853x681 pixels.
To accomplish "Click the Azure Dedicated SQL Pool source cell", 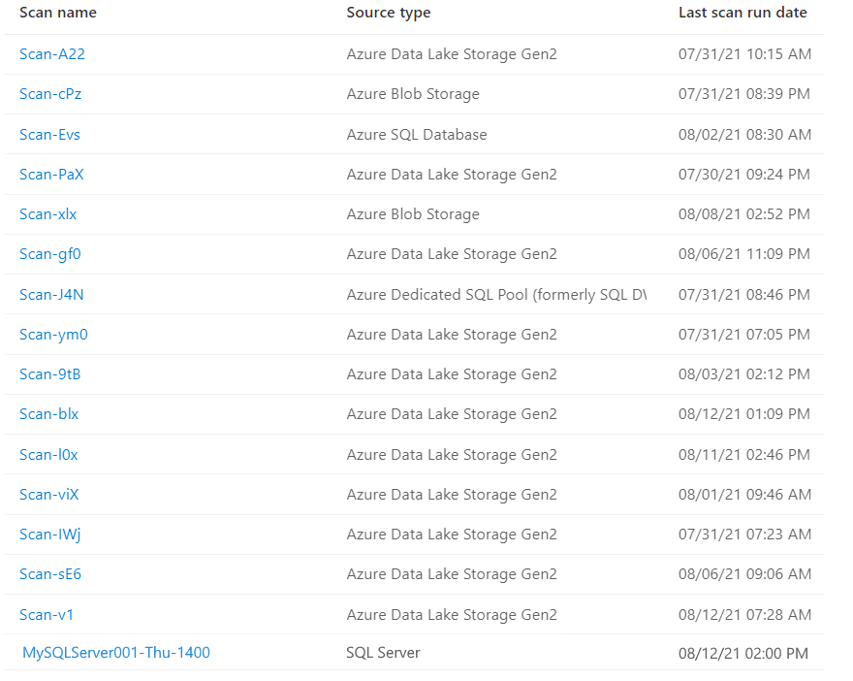I will click(x=495, y=294).
